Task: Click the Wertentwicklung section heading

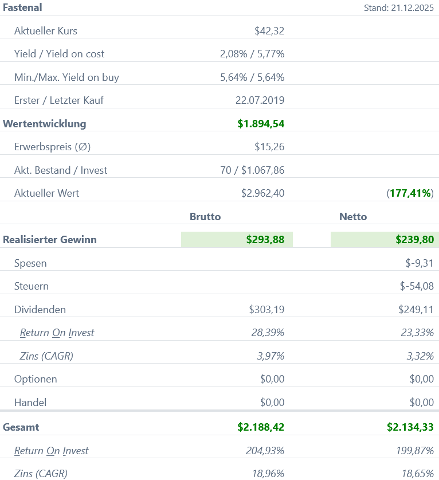Action: [45, 123]
